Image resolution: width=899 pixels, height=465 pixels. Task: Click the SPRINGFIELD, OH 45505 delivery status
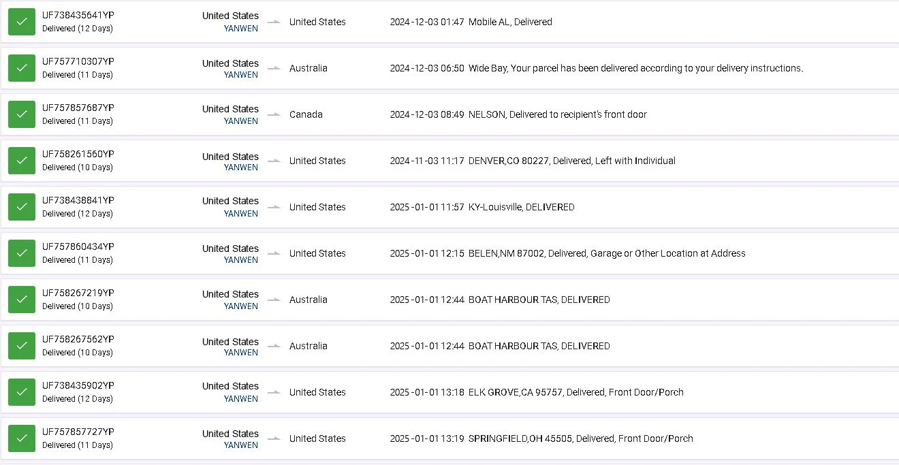tap(580, 438)
